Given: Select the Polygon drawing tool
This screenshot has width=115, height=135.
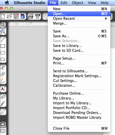Looking at the screenshot, I should click(x=3, y=67).
